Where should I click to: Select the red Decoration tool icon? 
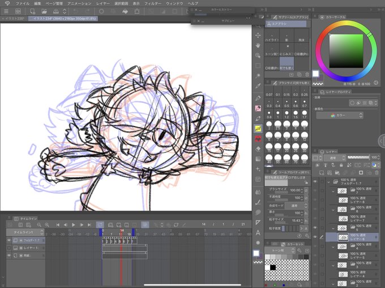[x=258, y=139]
